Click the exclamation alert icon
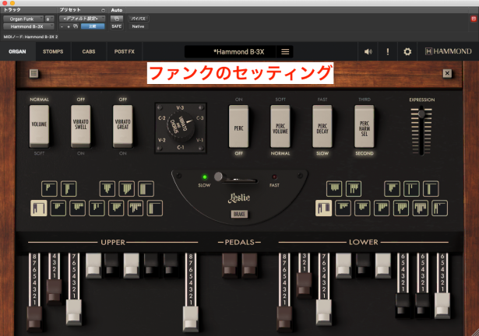The width and height of the screenshot is (479, 336). (x=388, y=51)
